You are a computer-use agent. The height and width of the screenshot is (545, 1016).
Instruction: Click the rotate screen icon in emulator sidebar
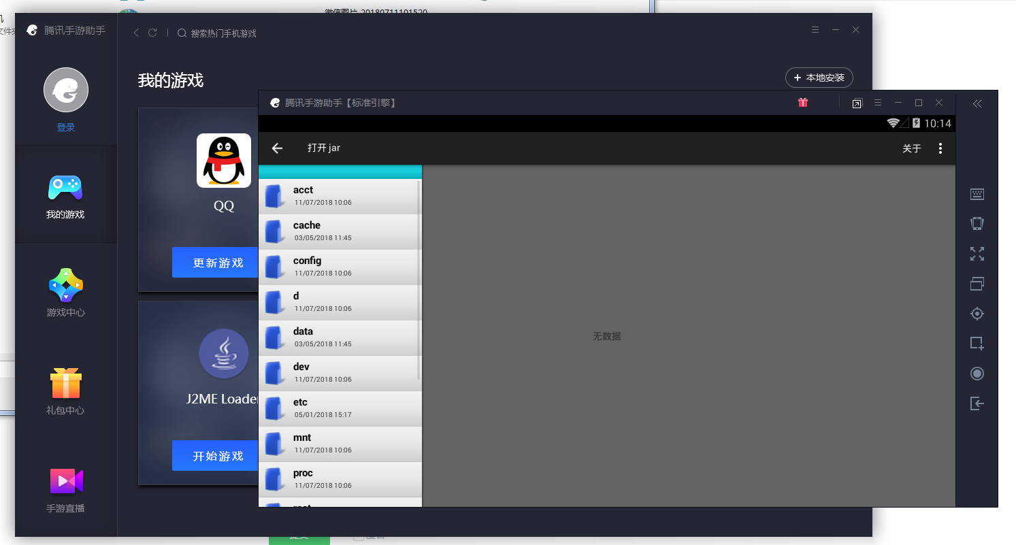(x=977, y=224)
